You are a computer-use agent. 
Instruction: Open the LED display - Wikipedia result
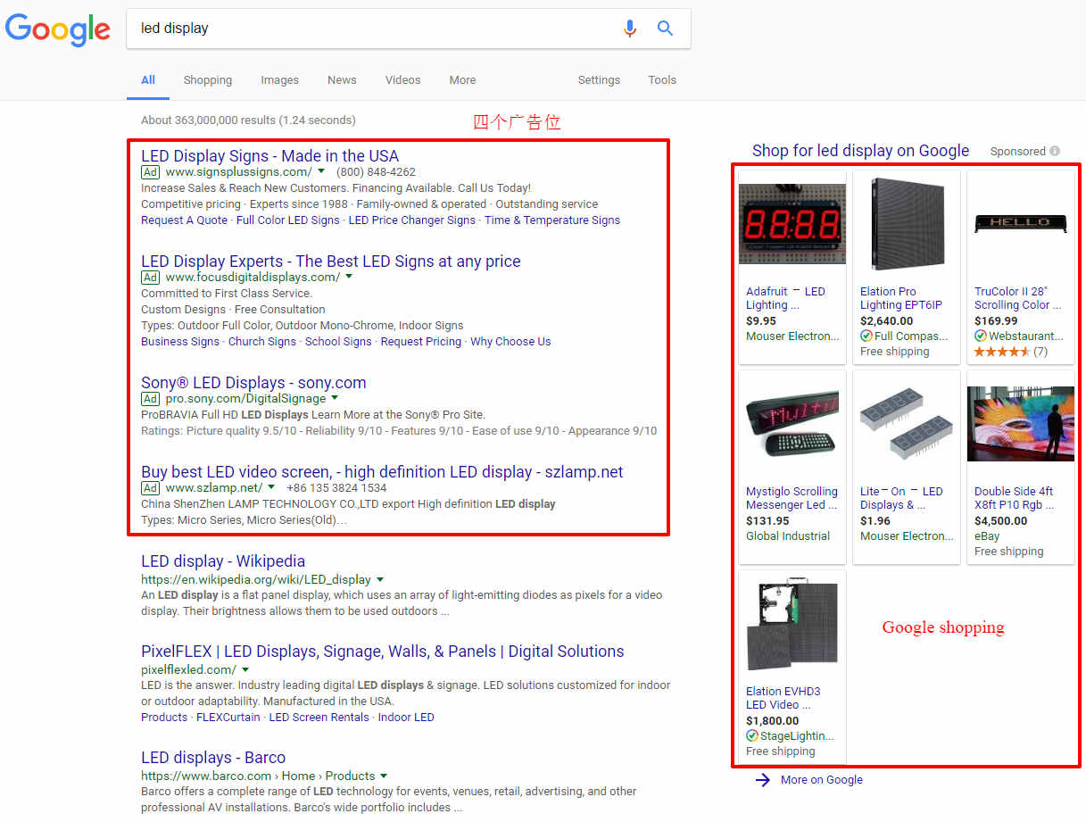223,560
